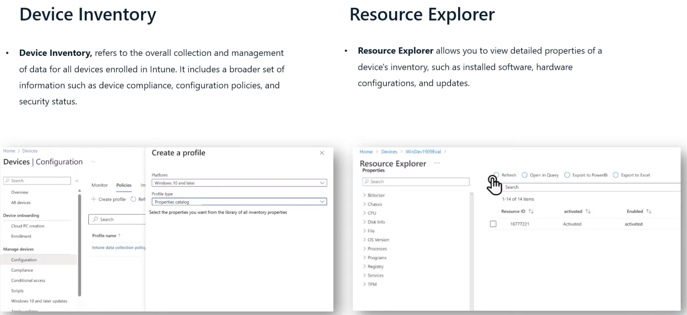Image resolution: width=687 pixels, height=315 pixels.
Task: Open Overview in the Devices menu
Action: click(x=19, y=192)
